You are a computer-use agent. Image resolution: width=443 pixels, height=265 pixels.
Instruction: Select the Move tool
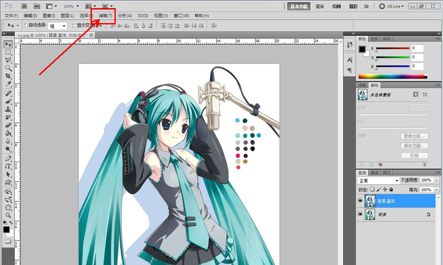(8, 44)
